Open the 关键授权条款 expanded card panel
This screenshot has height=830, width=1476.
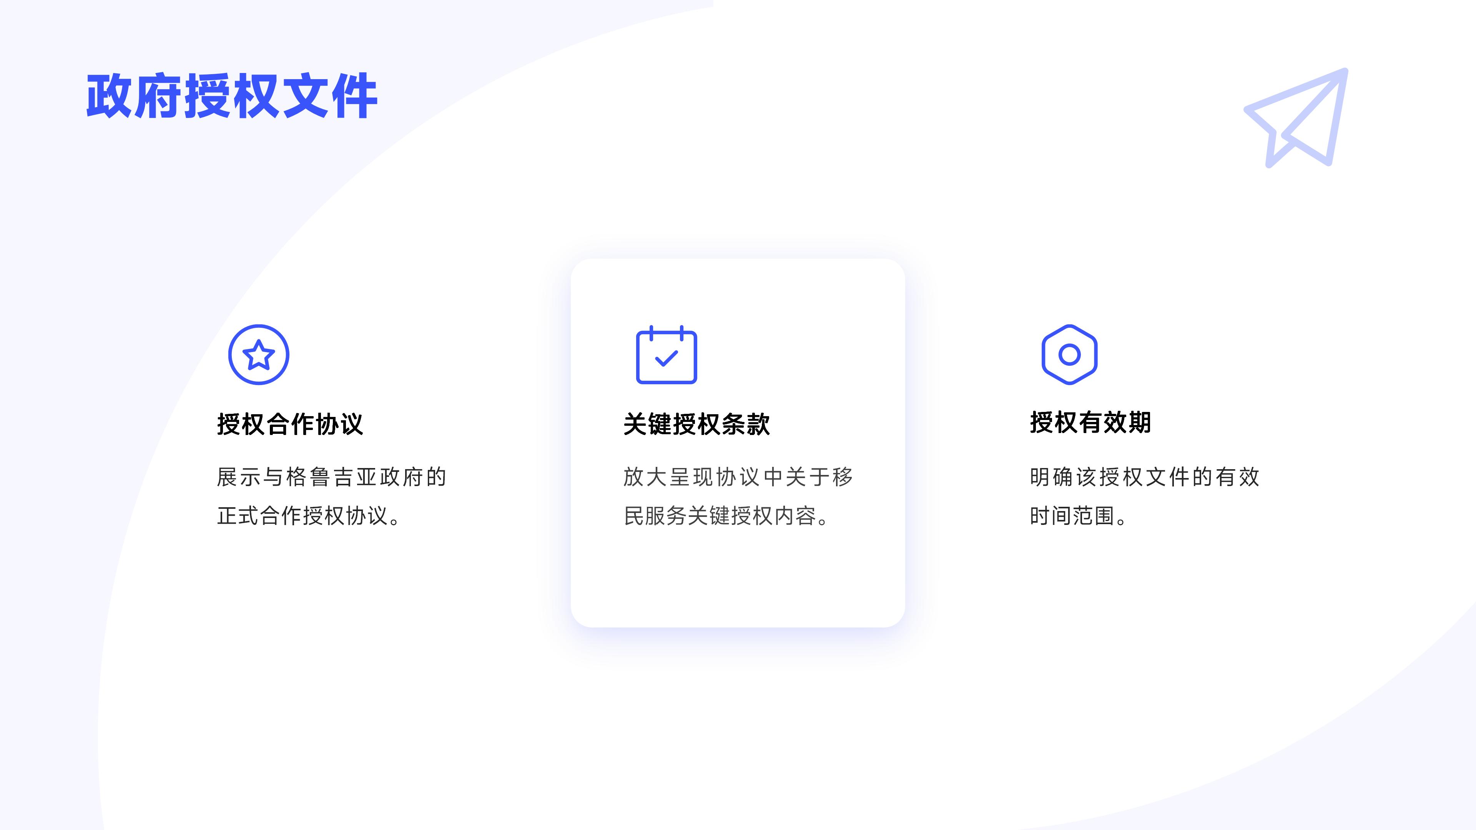737,443
